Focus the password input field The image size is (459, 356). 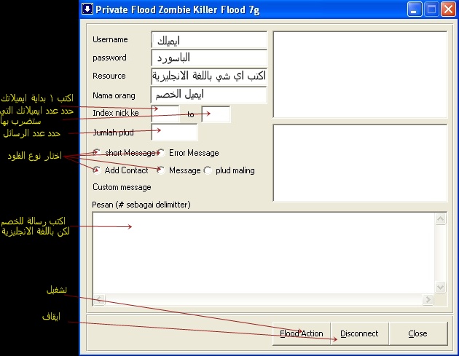pos(209,58)
